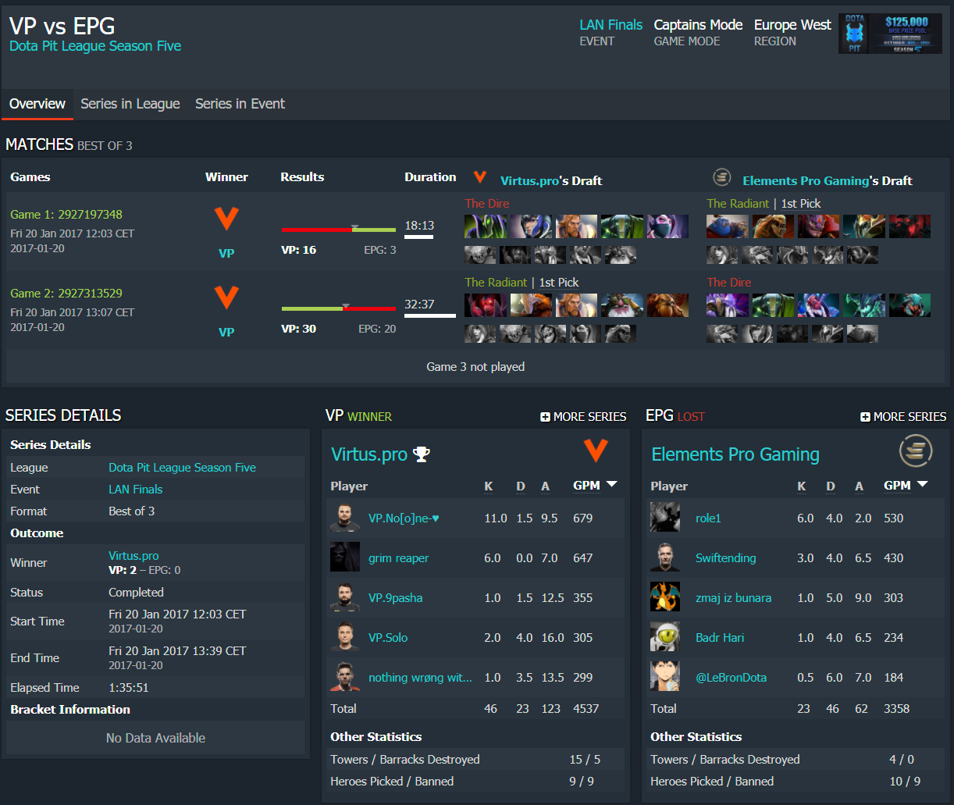Switch to Series in Event tab
Image resolution: width=954 pixels, height=805 pixels.
[x=240, y=104]
